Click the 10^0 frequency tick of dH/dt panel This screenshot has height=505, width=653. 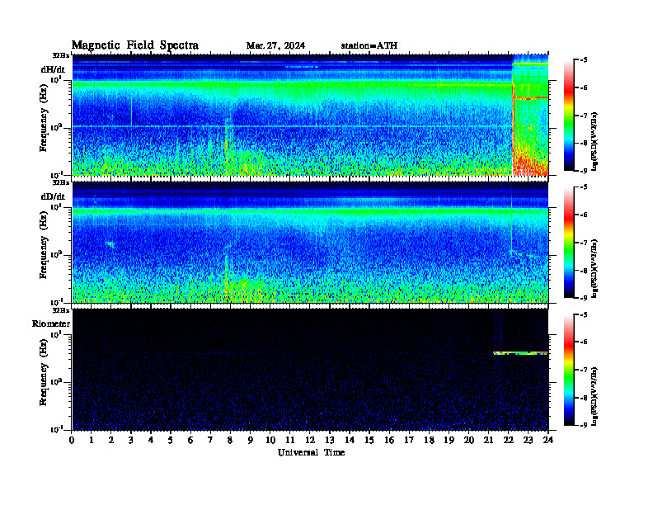pyautogui.click(x=57, y=127)
